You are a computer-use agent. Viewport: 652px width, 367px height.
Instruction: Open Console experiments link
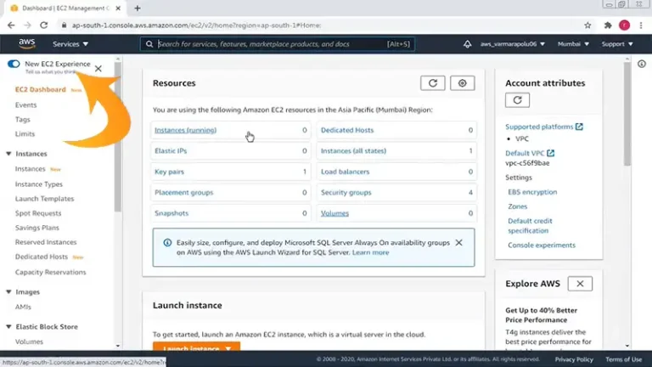tap(542, 246)
